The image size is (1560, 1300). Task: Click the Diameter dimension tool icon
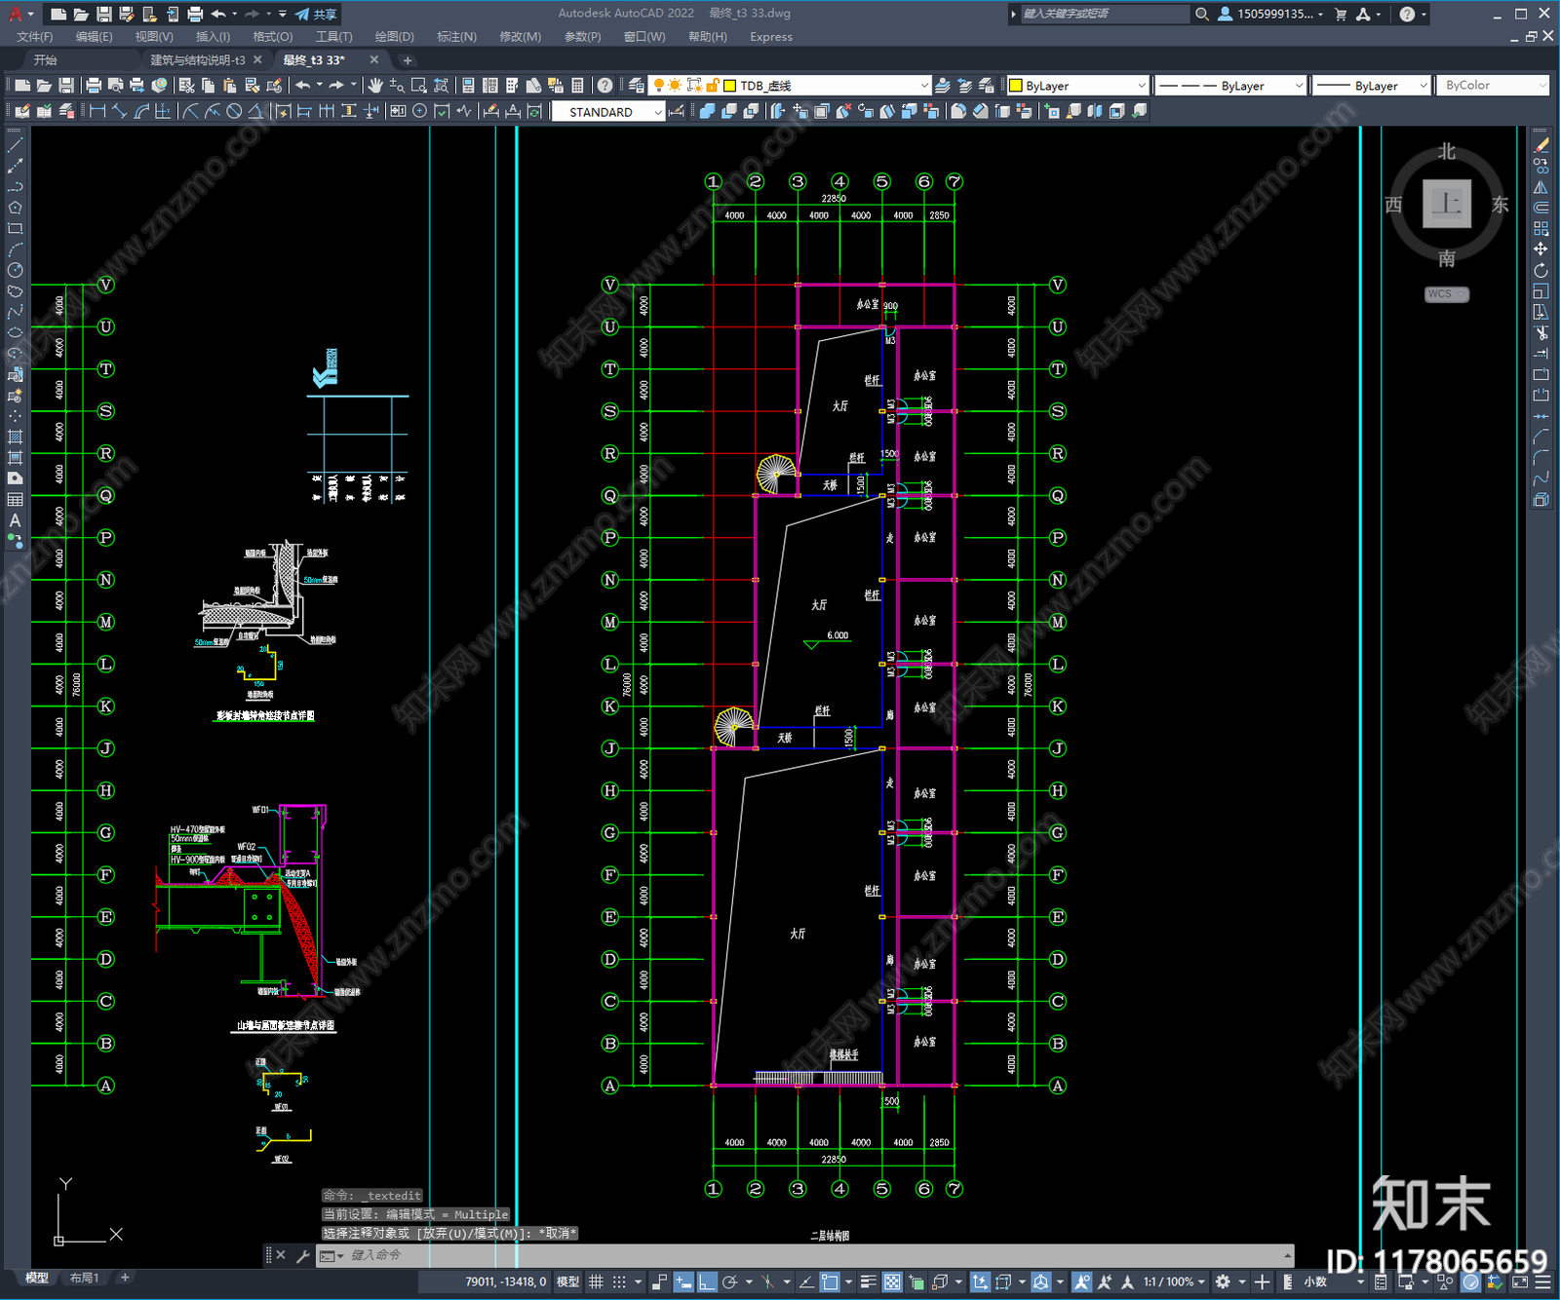coord(234,111)
